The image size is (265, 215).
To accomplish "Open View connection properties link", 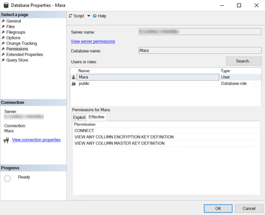I will tap(36, 140).
